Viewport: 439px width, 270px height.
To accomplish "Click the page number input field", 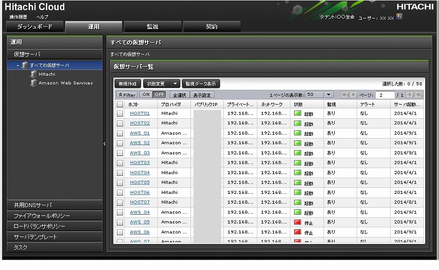I will (385, 95).
